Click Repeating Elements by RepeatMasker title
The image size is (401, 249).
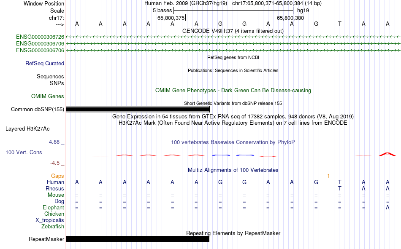click(x=233, y=233)
